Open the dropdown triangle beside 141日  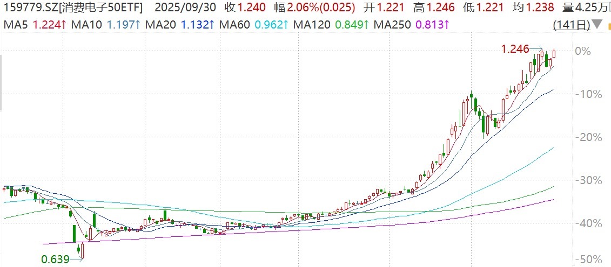coord(596,25)
